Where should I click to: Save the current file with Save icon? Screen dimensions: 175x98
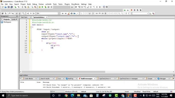[8, 7]
